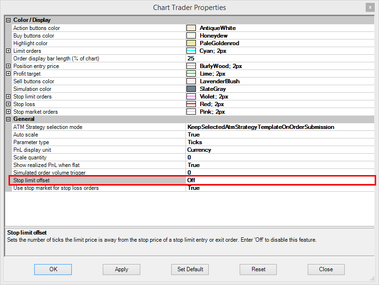Expand the Profit target property

pos(8,74)
